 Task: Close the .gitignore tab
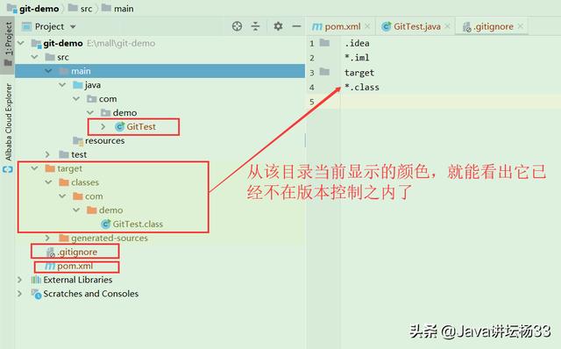(520, 26)
